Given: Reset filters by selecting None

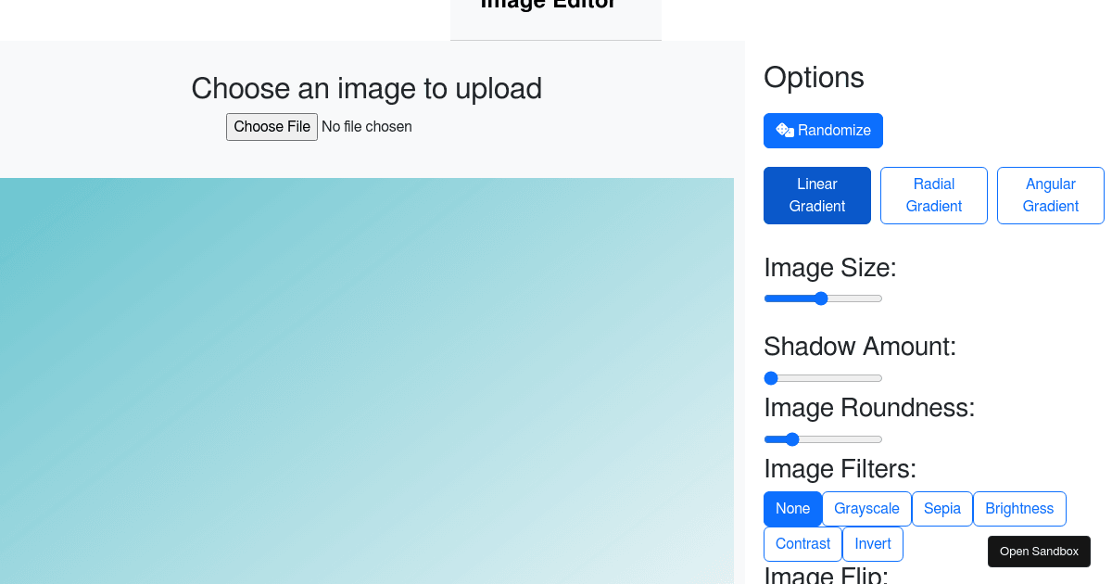Looking at the screenshot, I should pos(792,508).
